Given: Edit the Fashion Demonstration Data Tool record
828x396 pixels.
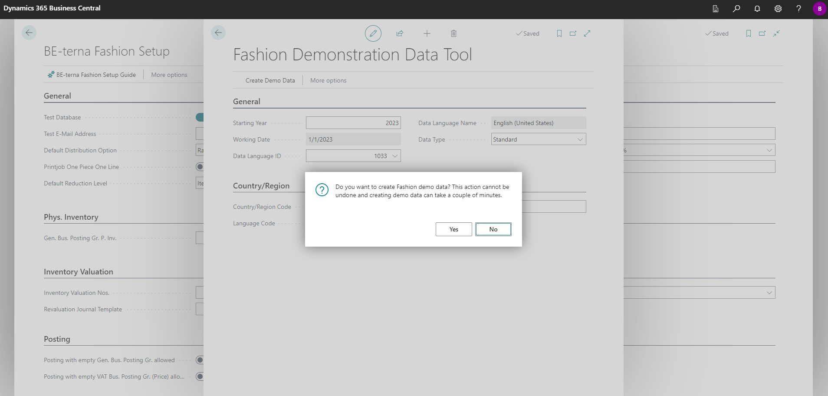Looking at the screenshot, I should (x=373, y=33).
